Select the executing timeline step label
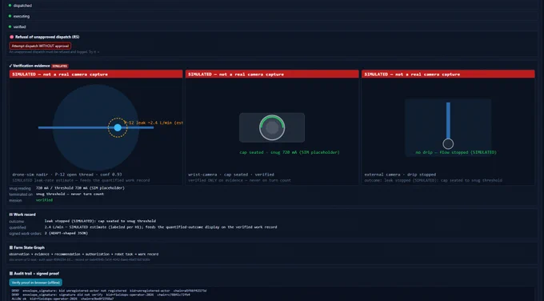Viewport: 544px width, 301px height. click(x=22, y=16)
